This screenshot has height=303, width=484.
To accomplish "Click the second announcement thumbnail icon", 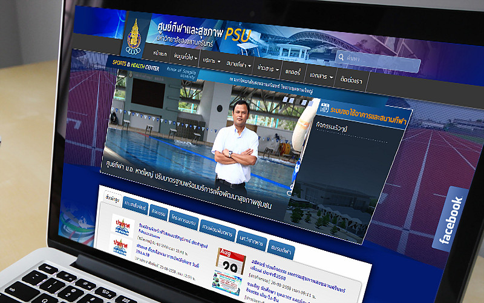I will click(x=121, y=246).
